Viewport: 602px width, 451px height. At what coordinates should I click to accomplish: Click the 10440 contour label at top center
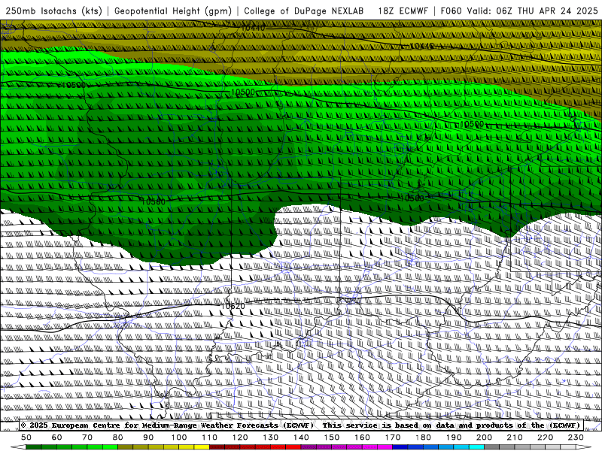tap(253, 28)
